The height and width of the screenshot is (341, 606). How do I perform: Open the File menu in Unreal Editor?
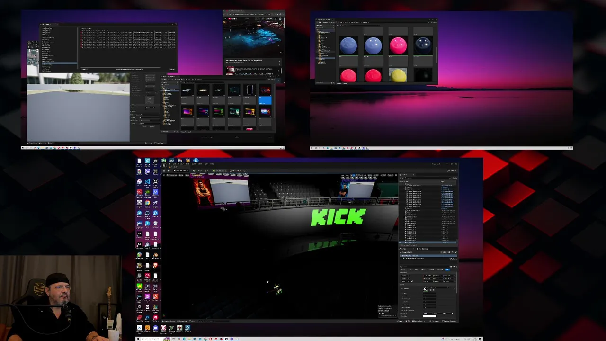[x=169, y=164]
